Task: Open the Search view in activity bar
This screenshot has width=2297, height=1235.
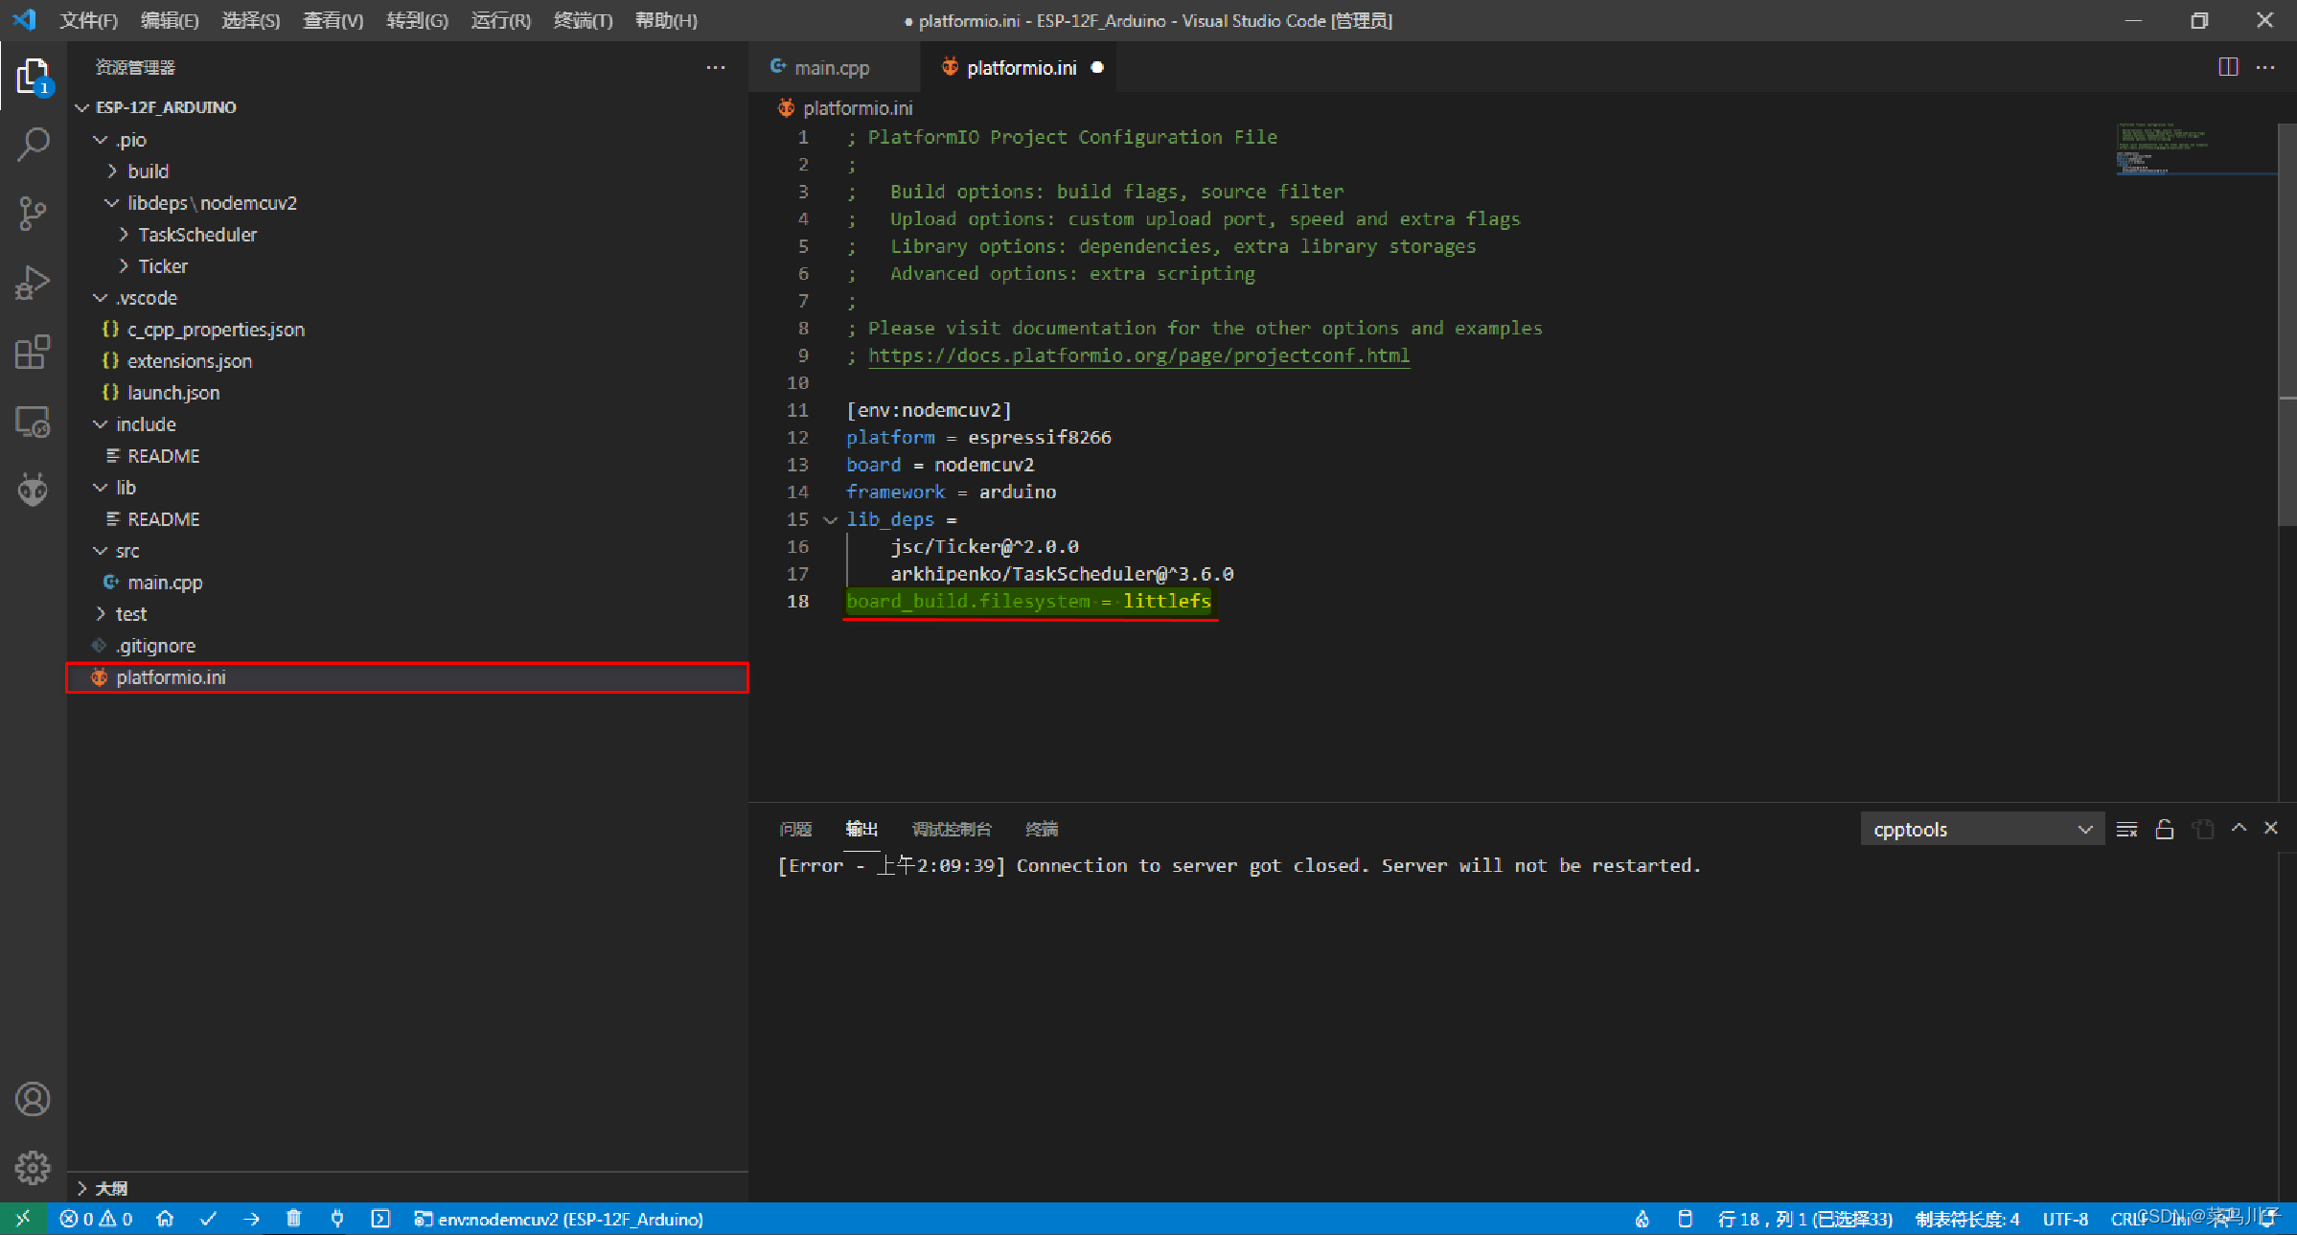Action: pos(33,144)
